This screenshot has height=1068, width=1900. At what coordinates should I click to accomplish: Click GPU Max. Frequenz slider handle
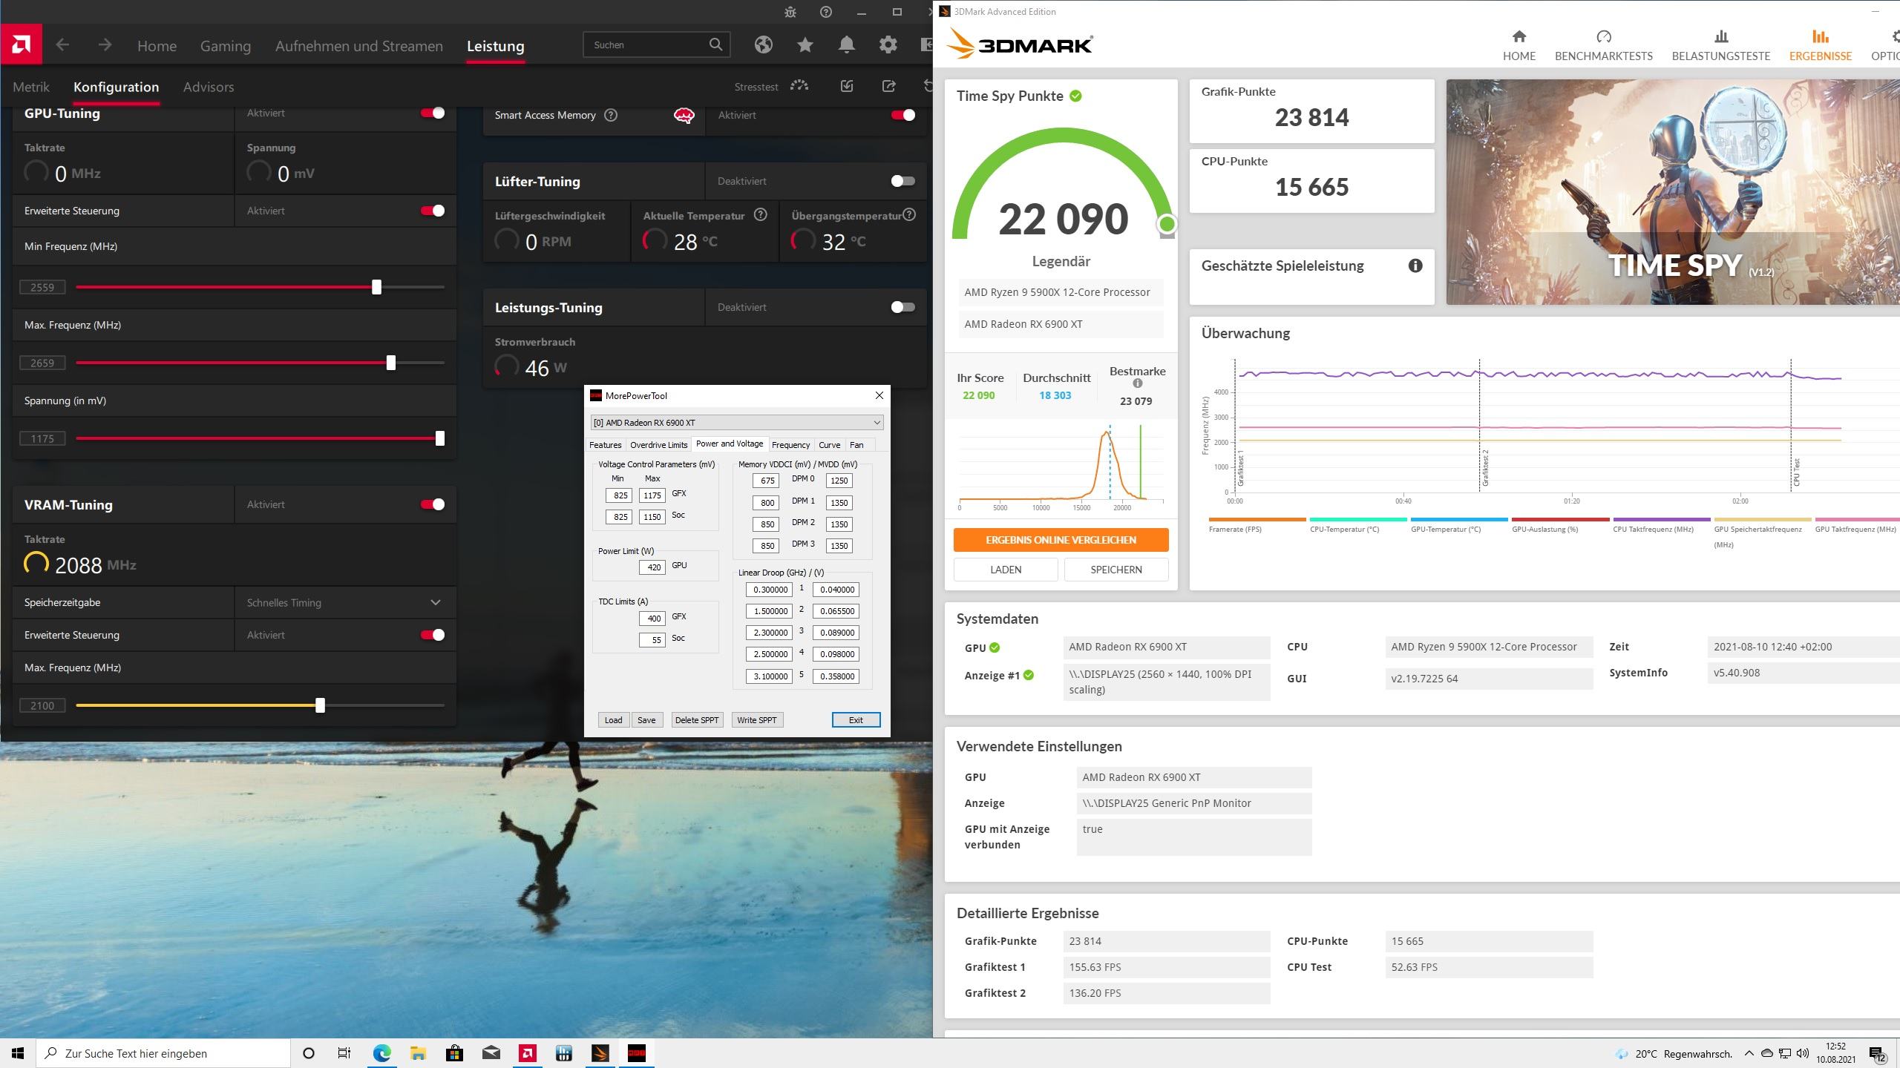[391, 363]
